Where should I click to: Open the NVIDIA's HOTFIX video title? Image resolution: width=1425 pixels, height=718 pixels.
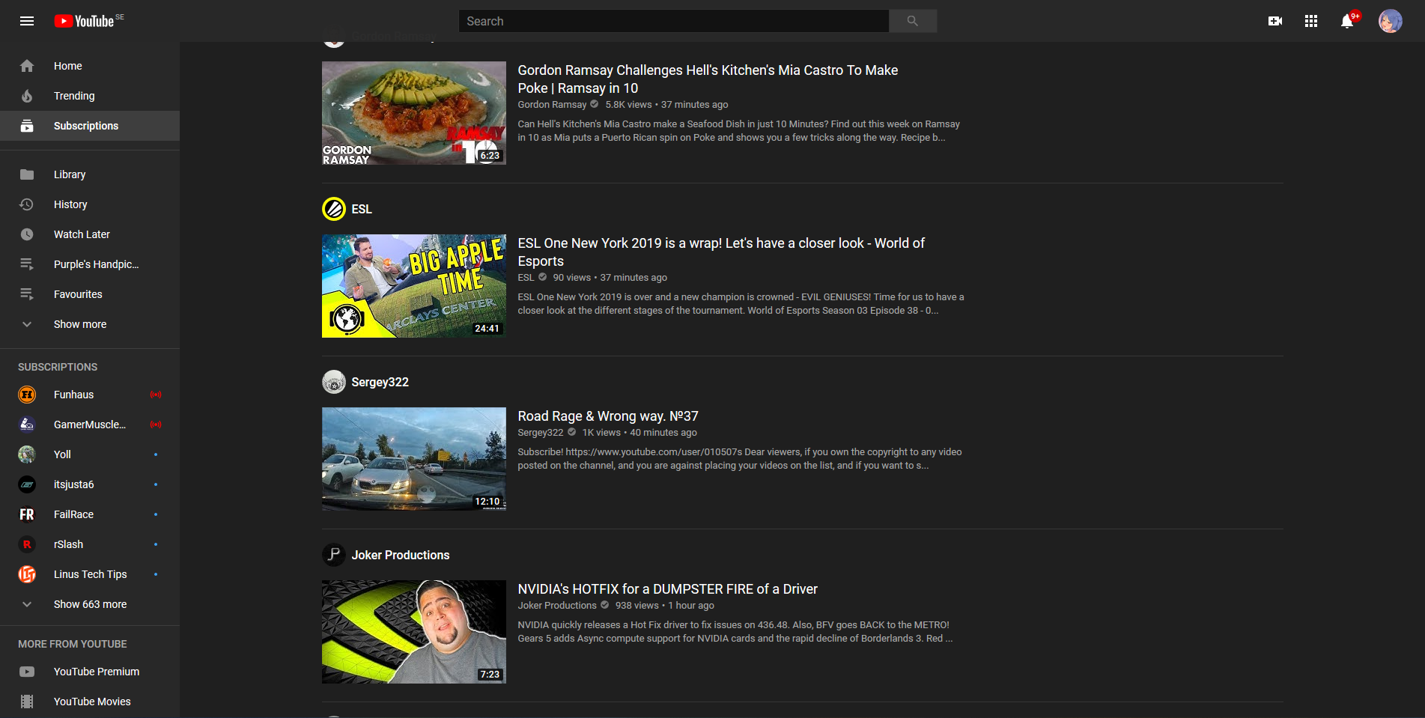(x=667, y=589)
